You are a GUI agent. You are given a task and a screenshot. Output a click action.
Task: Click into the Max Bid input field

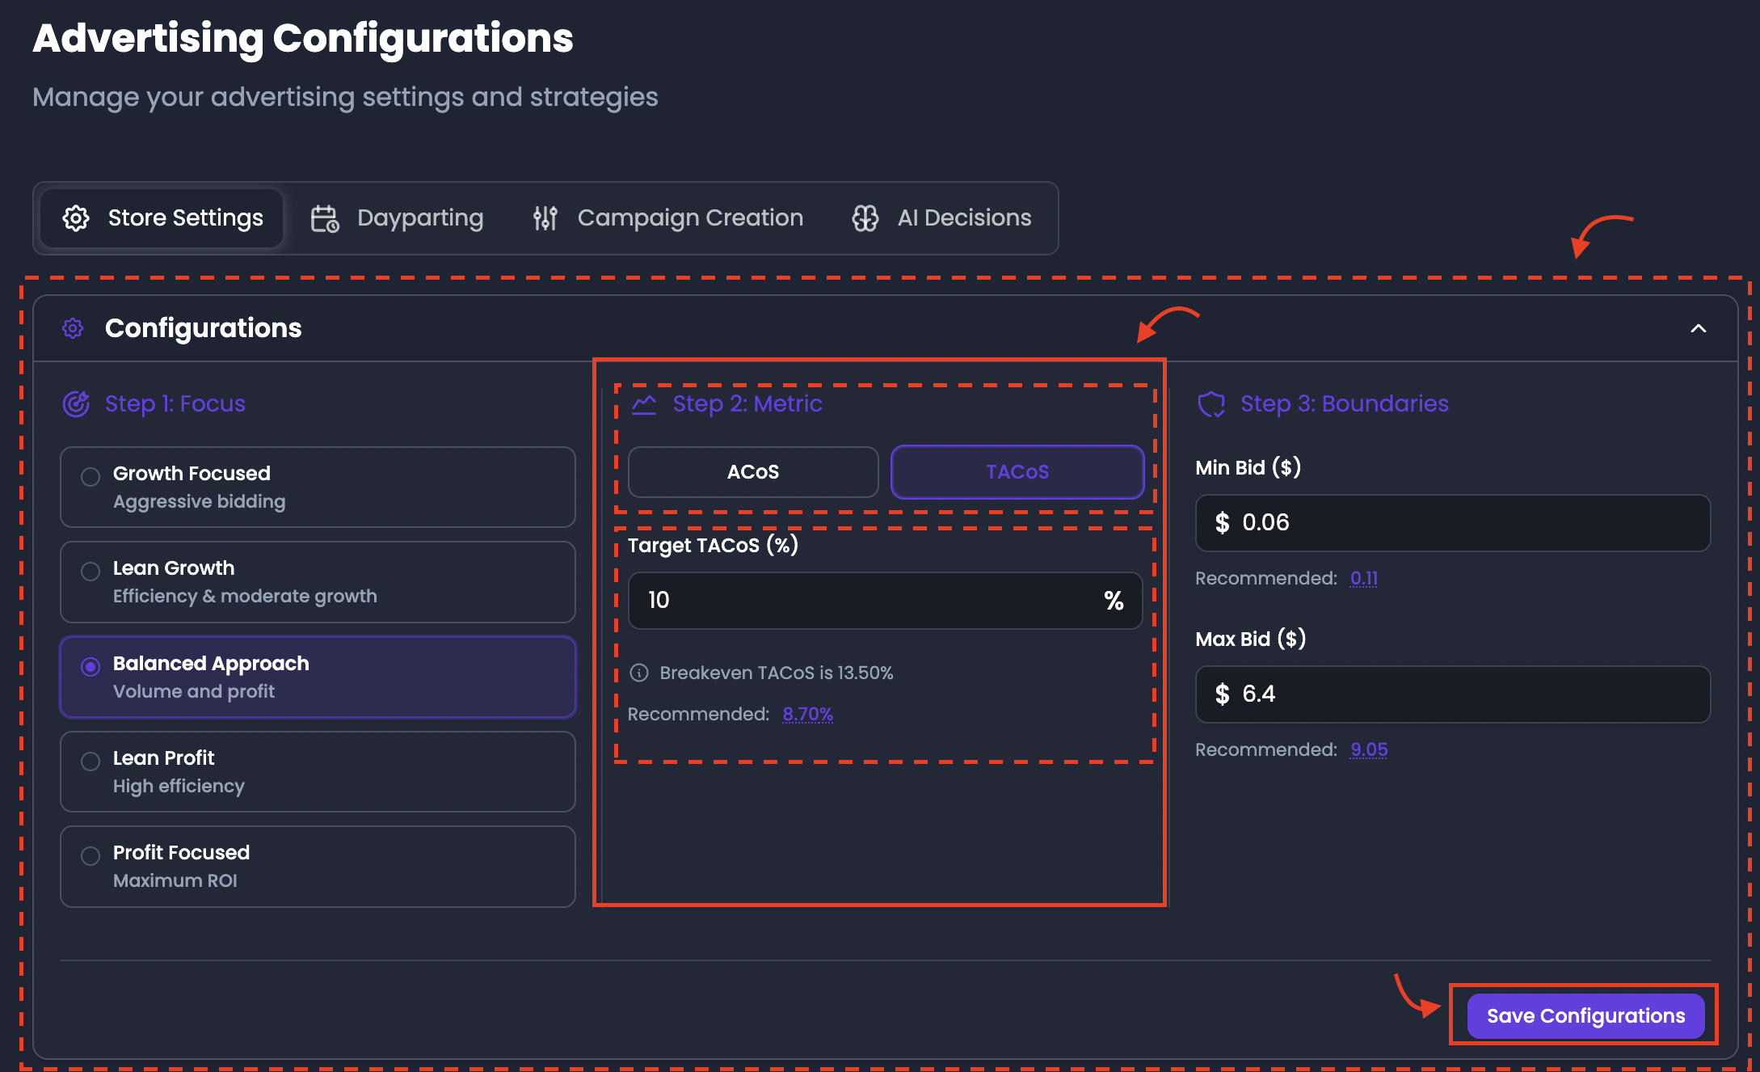point(1452,694)
